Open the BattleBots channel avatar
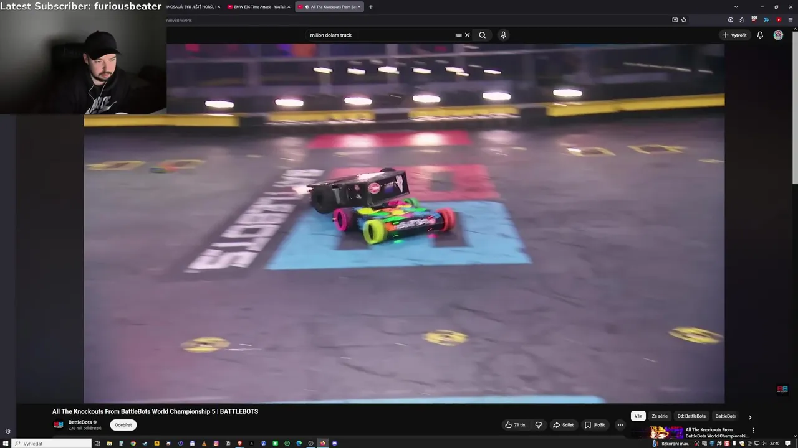The image size is (798, 448). click(x=59, y=425)
